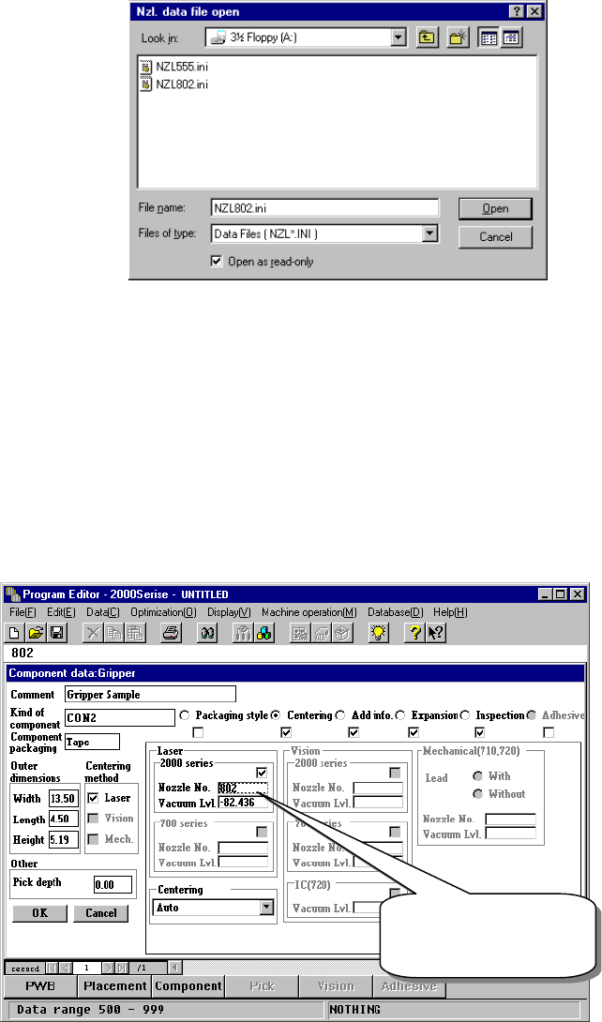
Task: Open the Look in drive dropdown
Action: pos(399,38)
